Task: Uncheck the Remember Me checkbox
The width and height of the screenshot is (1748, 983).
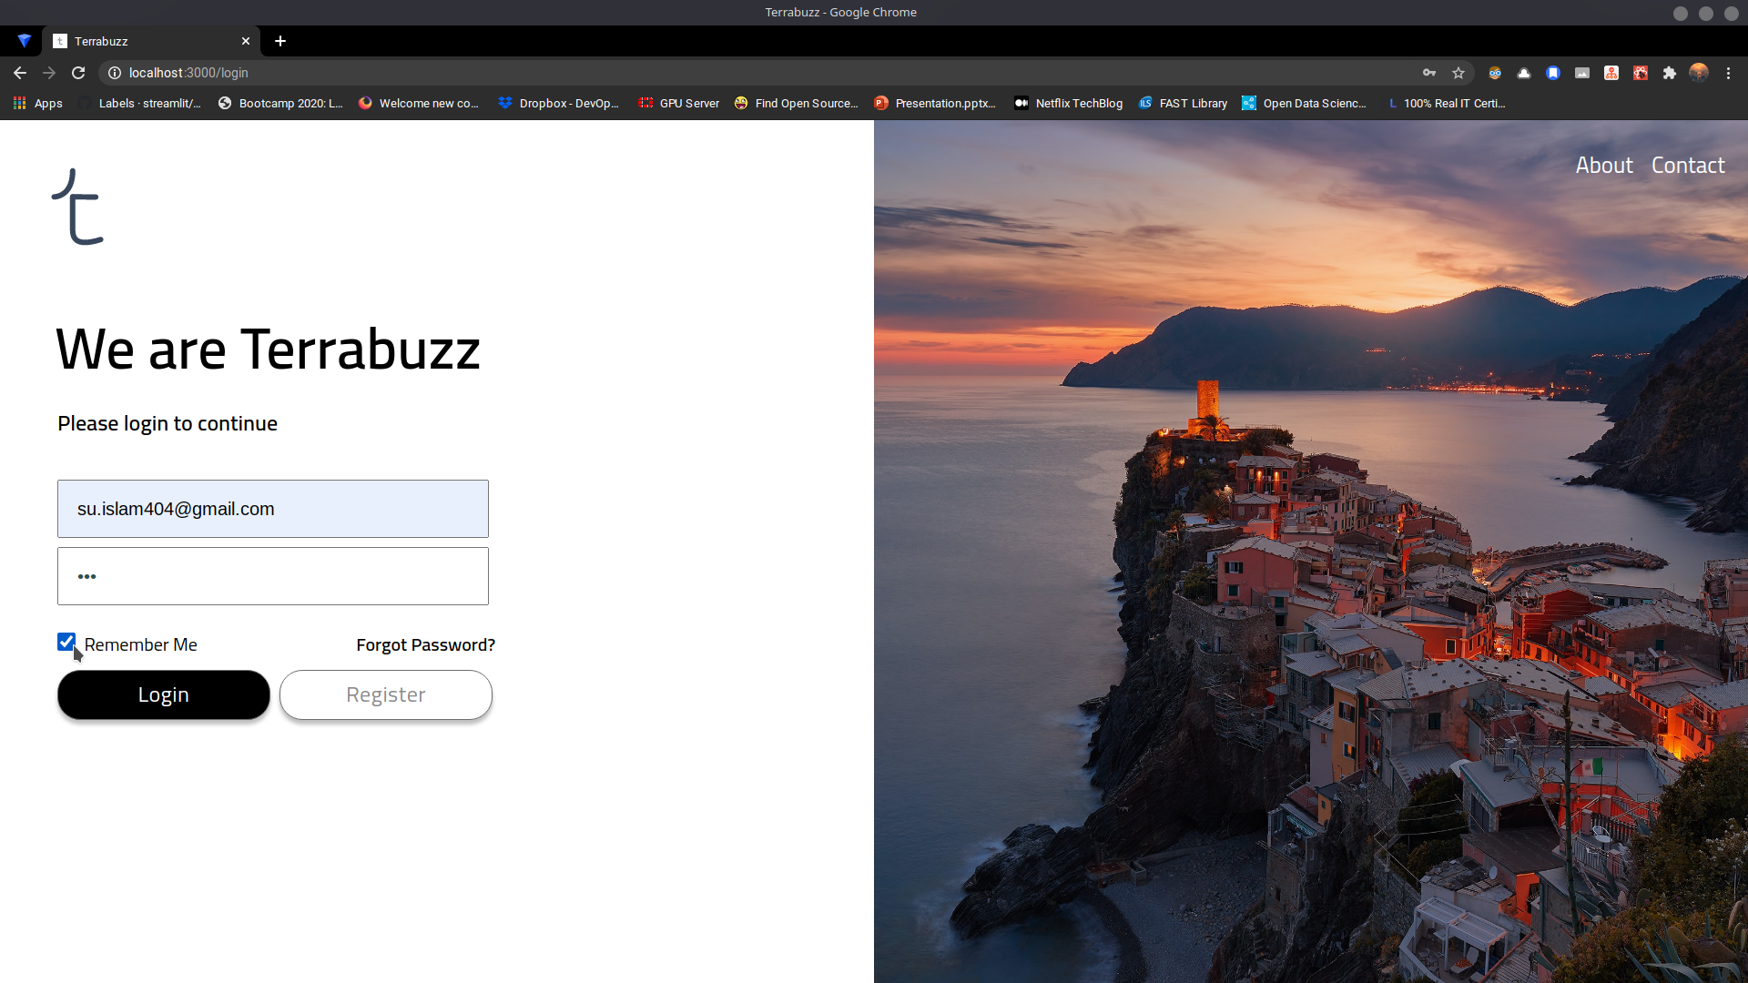Action: (x=66, y=643)
